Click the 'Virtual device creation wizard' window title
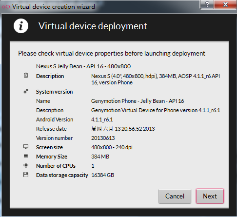Viewport: 237px width, 217px height. pos(54,7)
